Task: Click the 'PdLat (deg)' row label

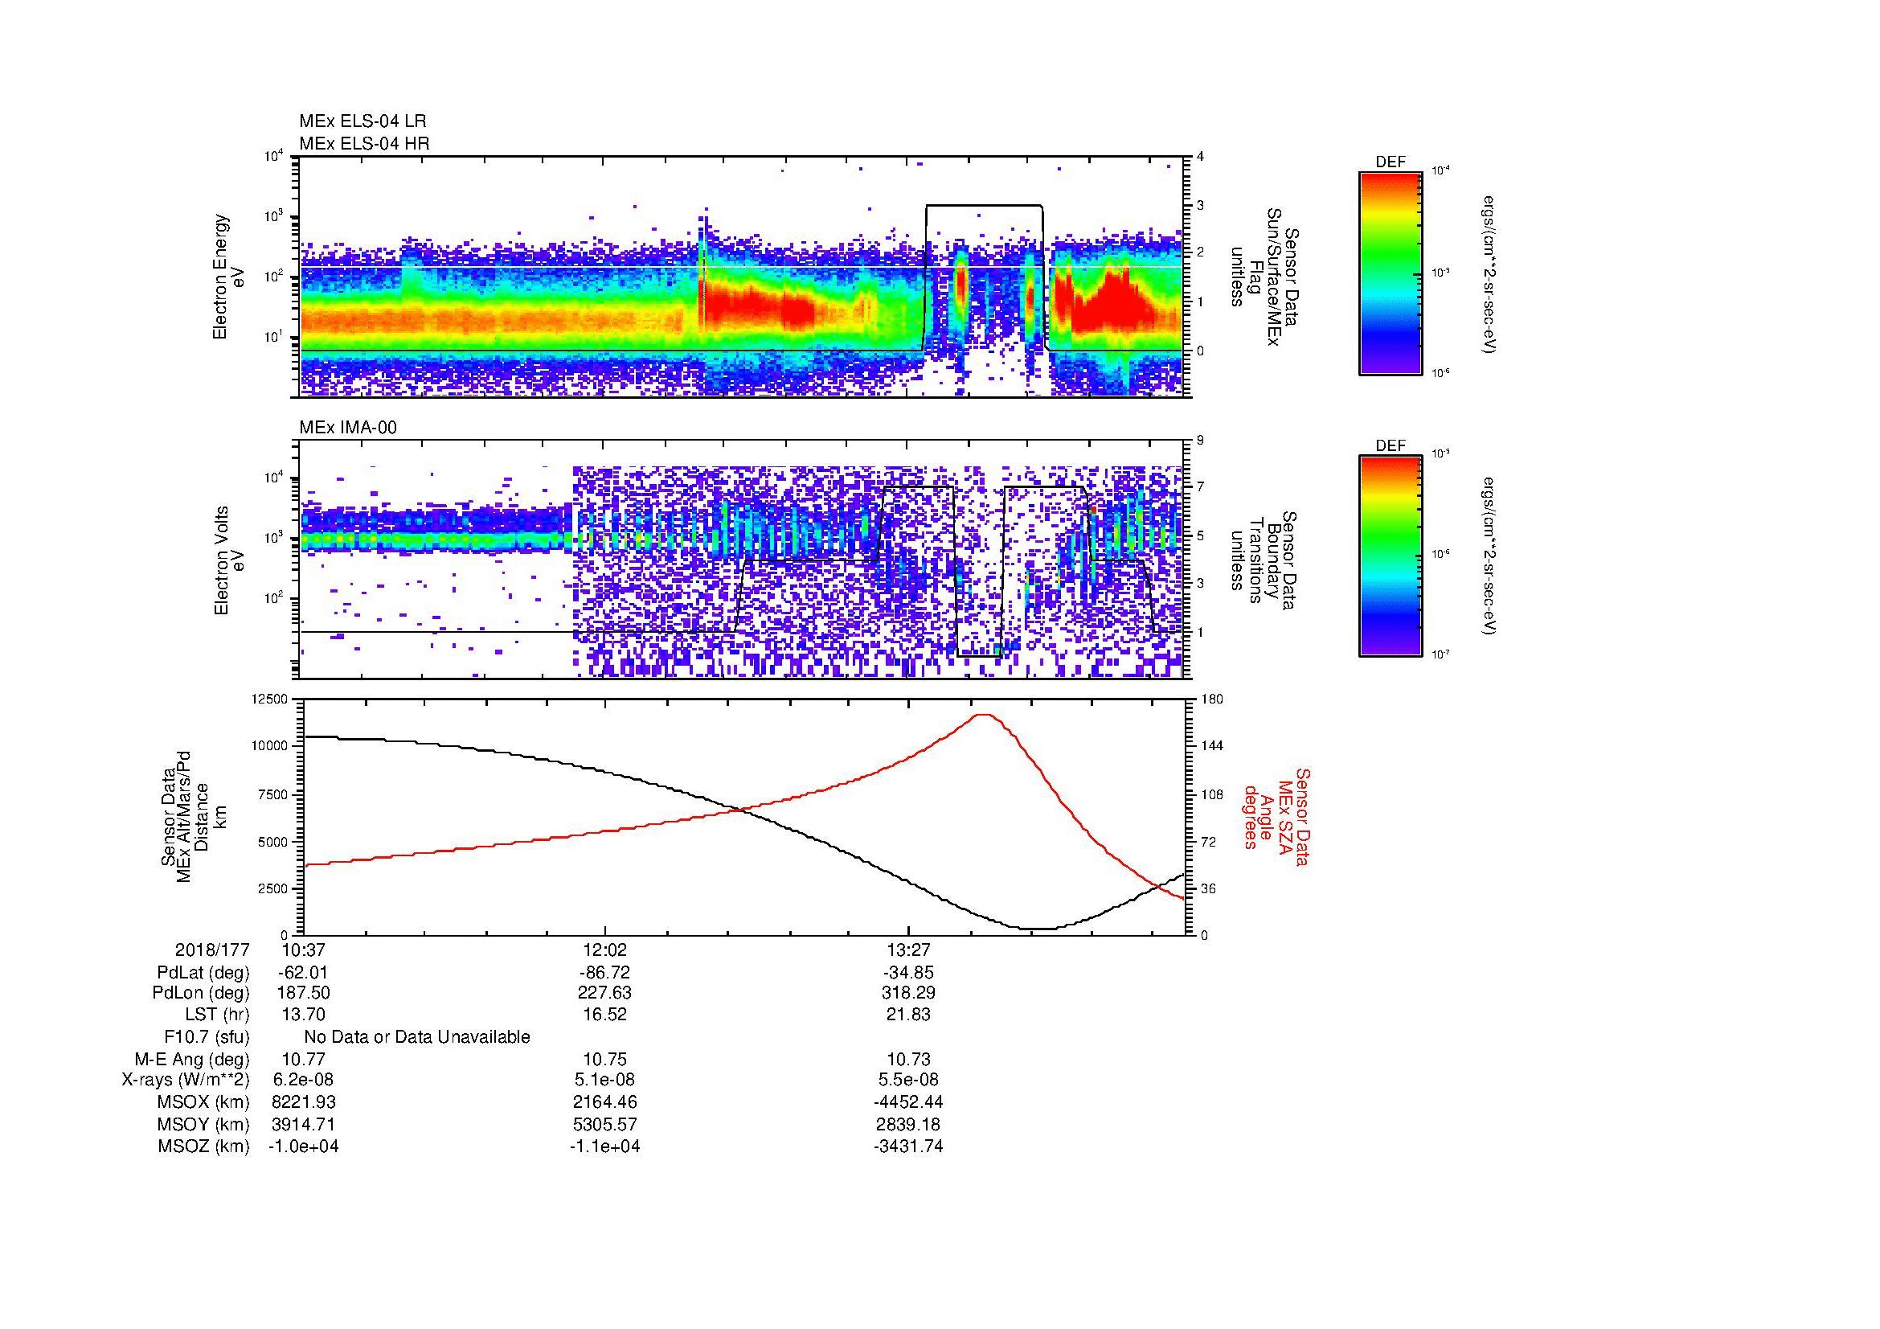Action: coord(203,972)
